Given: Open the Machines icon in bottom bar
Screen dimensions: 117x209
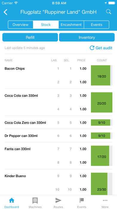Looking at the screenshot, I should [35, 200].
